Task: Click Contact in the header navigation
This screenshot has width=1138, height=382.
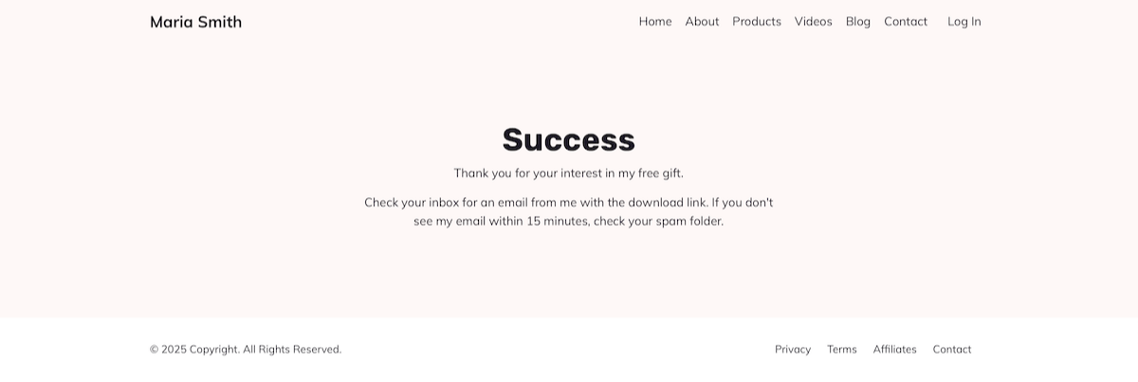Action: coord(906,22)
